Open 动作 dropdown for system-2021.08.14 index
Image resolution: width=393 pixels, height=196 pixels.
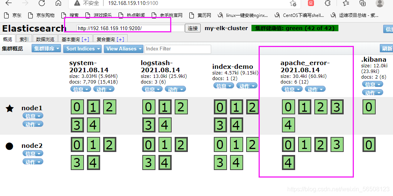(x=104, y=89)
